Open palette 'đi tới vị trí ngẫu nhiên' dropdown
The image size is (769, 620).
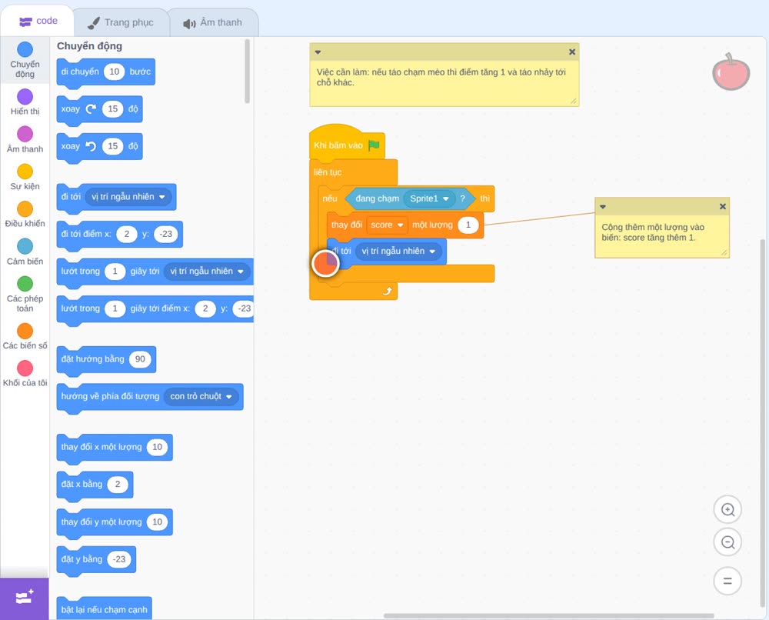[x=128, y=197]
